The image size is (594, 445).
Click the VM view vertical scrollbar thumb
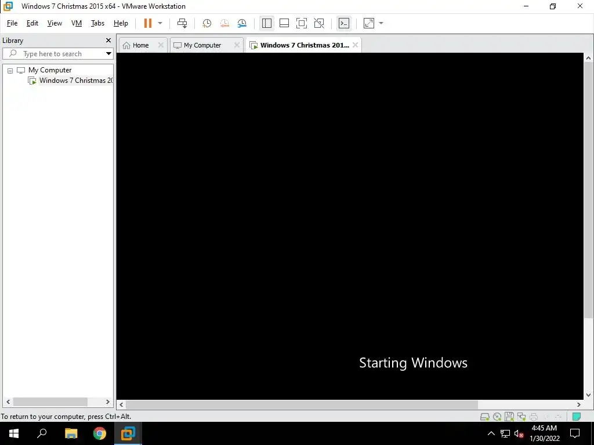tap(588, 190)
